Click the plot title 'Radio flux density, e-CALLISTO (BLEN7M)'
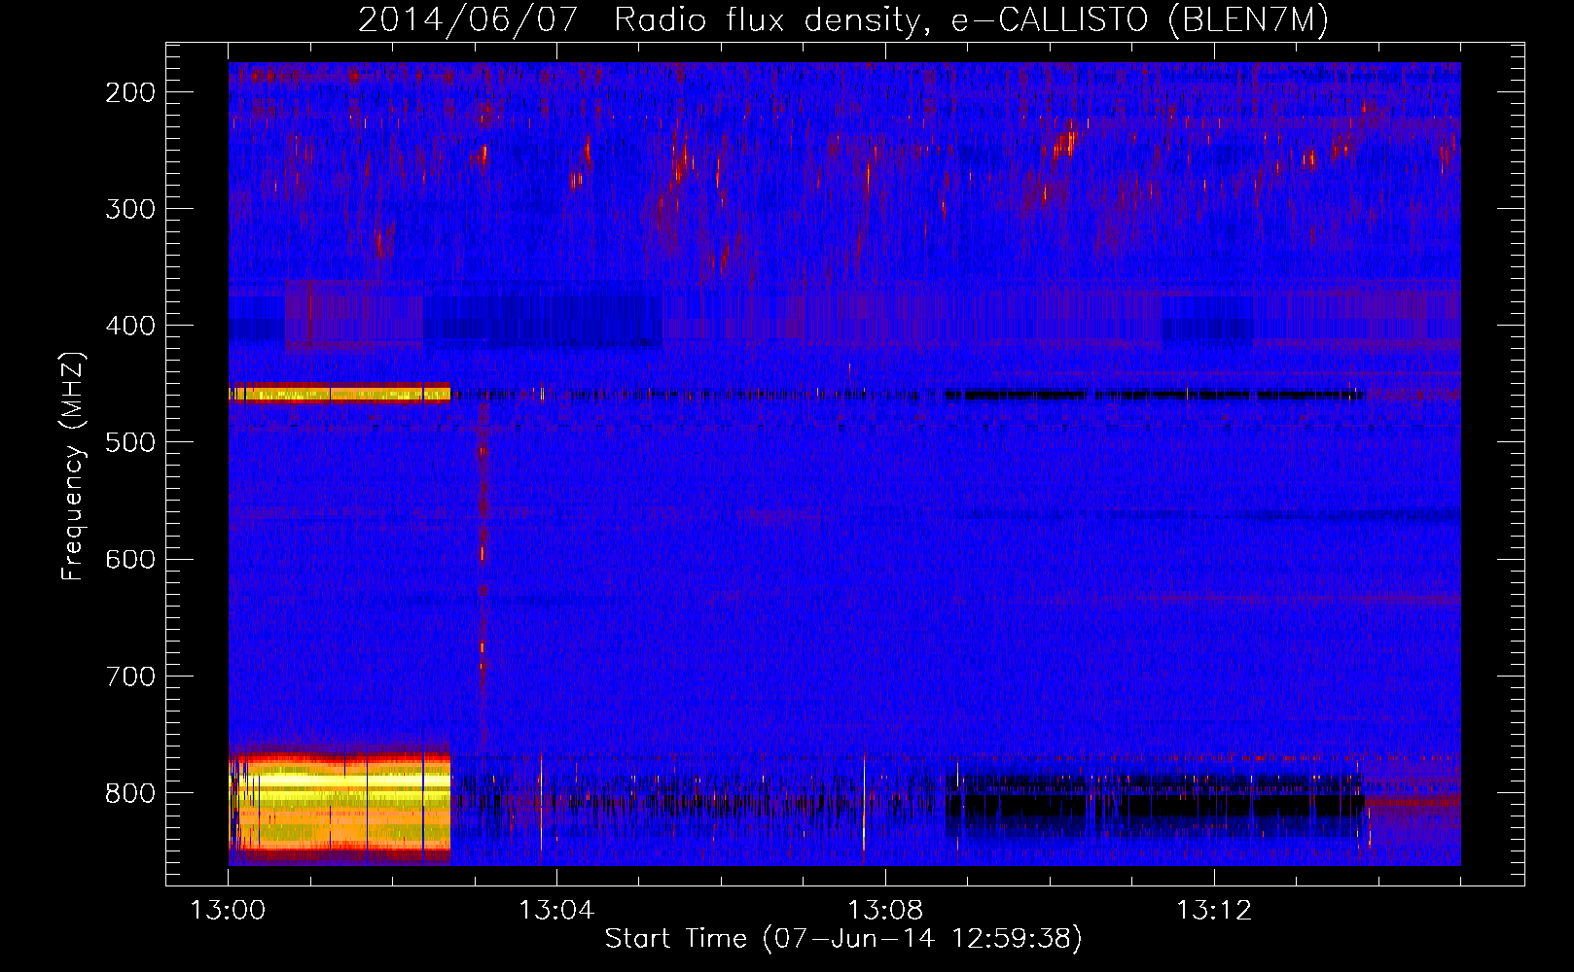1574x972 pixels. [x=971, y=20]
